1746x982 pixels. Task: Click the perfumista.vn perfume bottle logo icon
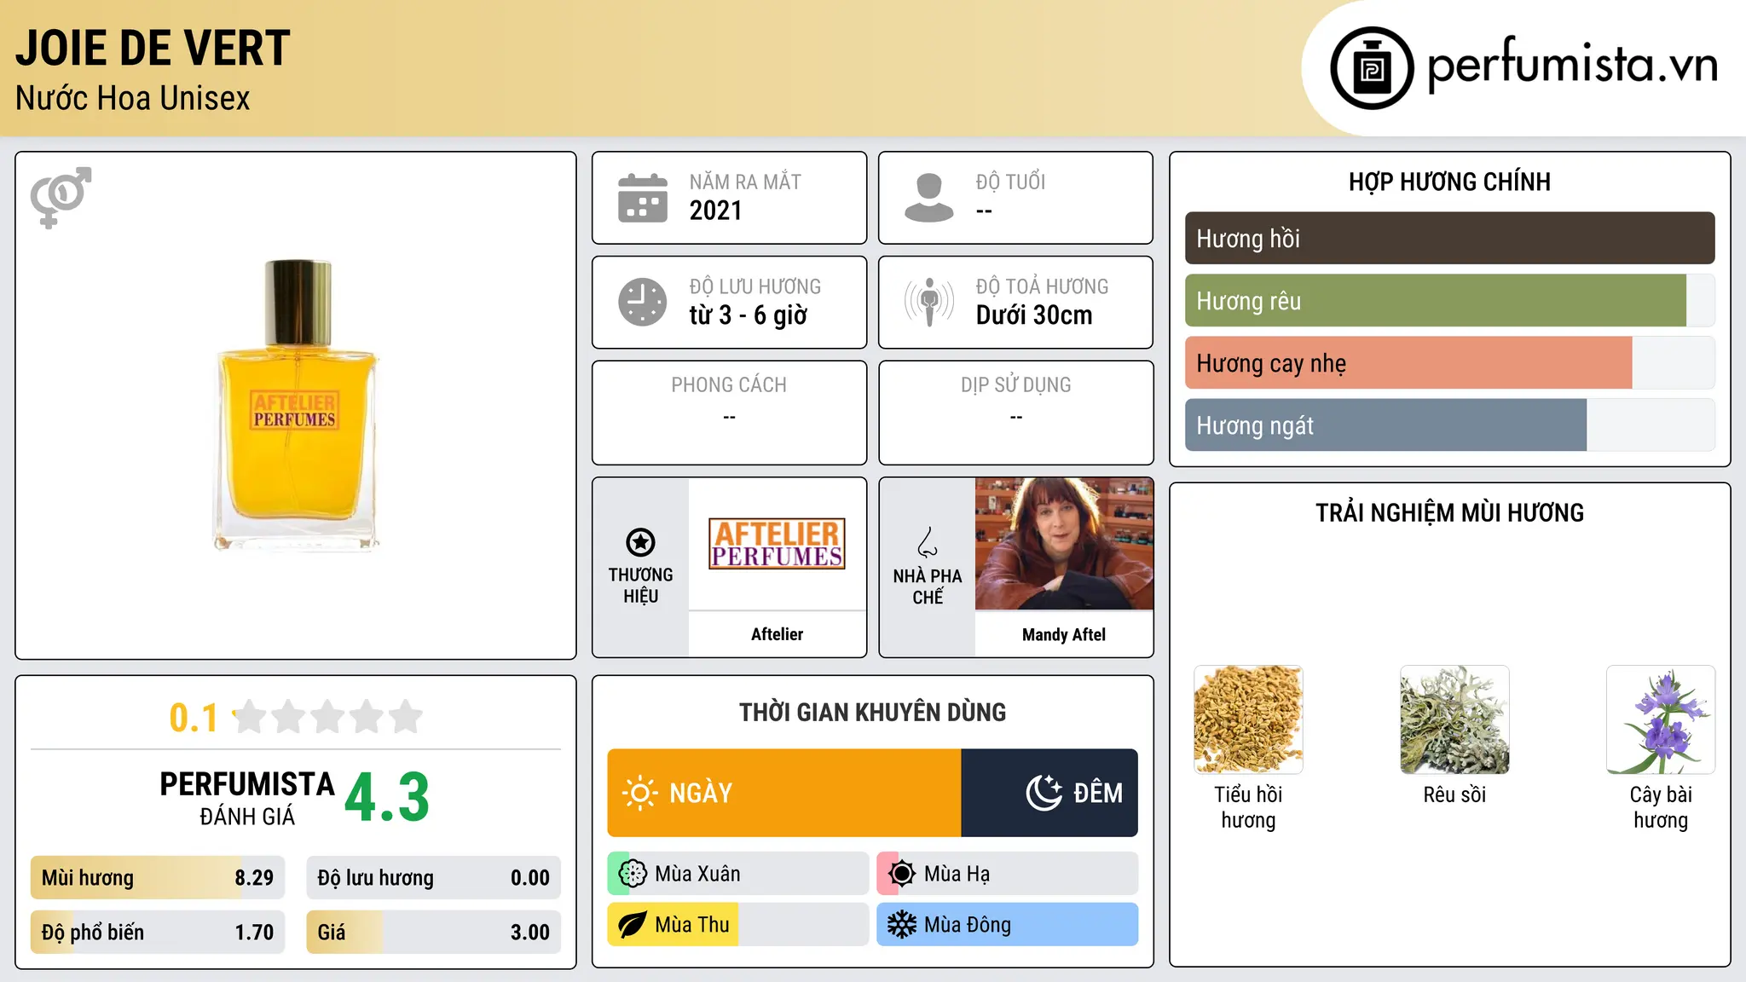[1372, 68]
